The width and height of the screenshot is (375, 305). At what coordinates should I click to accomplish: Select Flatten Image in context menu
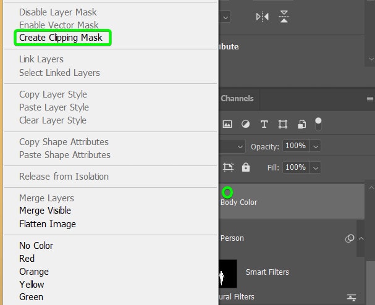[48, 224]
